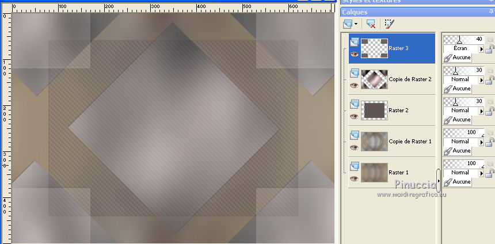Click the Raster 1 layer type icon
Image resolution: width=495 pixels, height=244 pixels.
[x=355, y=166]
